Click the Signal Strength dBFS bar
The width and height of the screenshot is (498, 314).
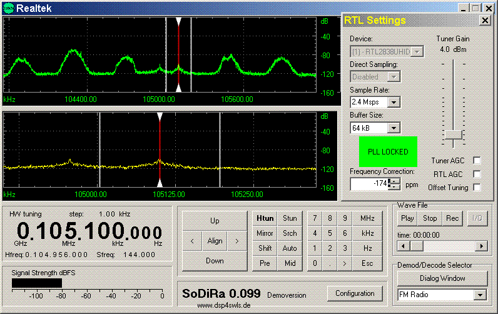37,283
